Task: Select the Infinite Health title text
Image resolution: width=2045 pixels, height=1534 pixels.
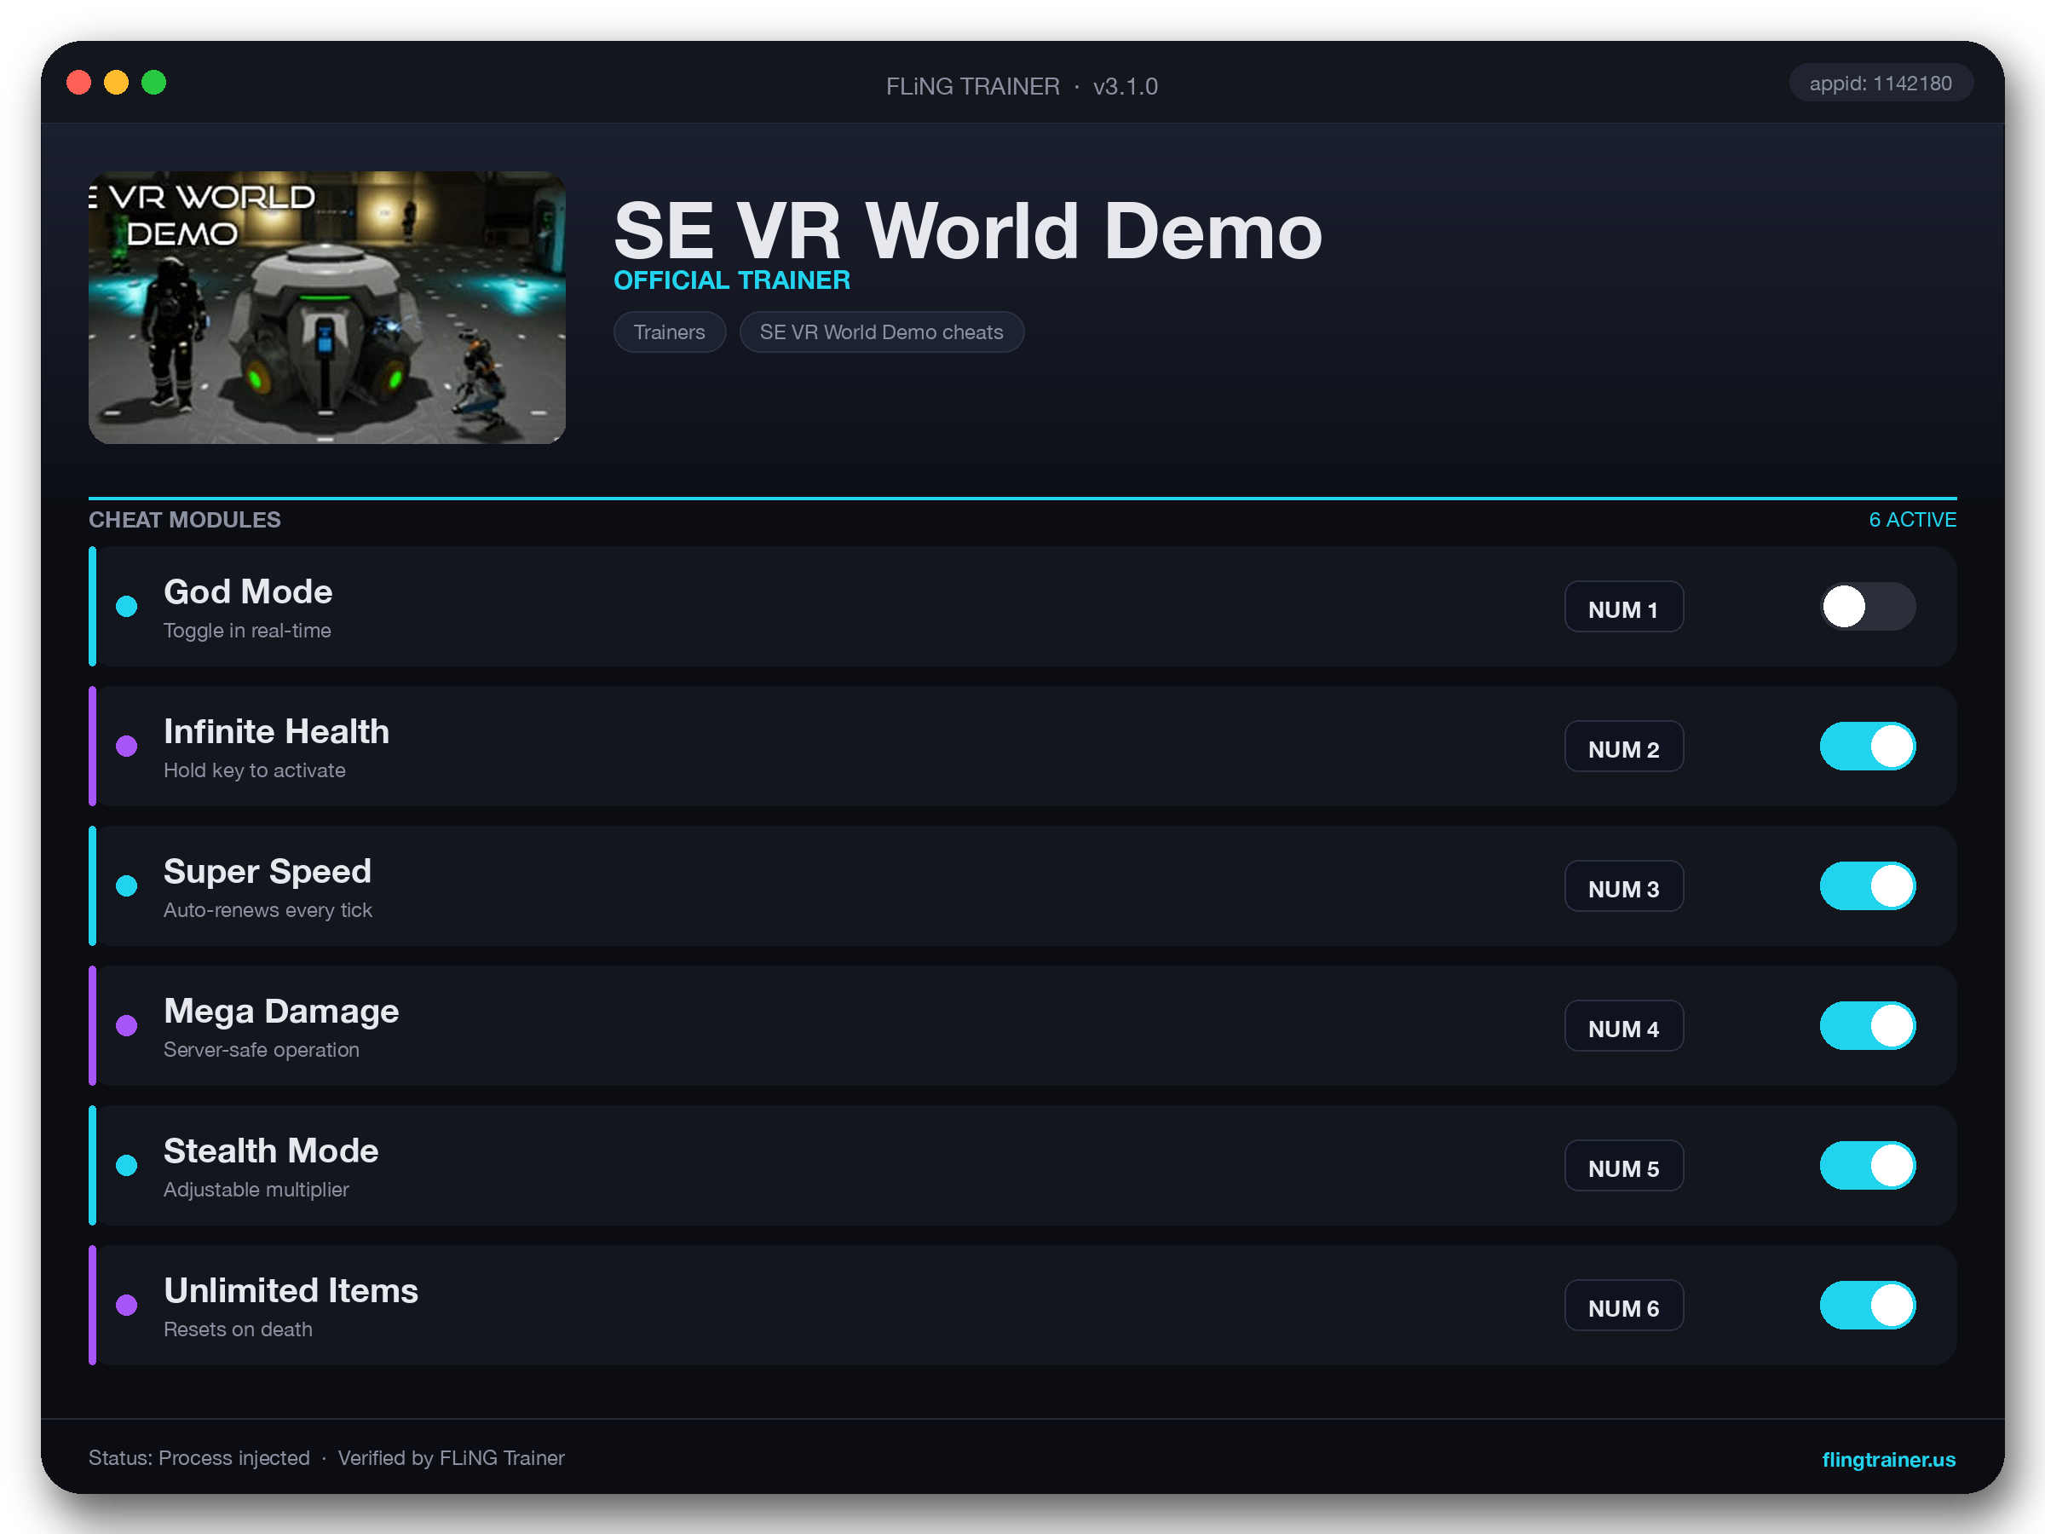Action: [x=276, y=731]
